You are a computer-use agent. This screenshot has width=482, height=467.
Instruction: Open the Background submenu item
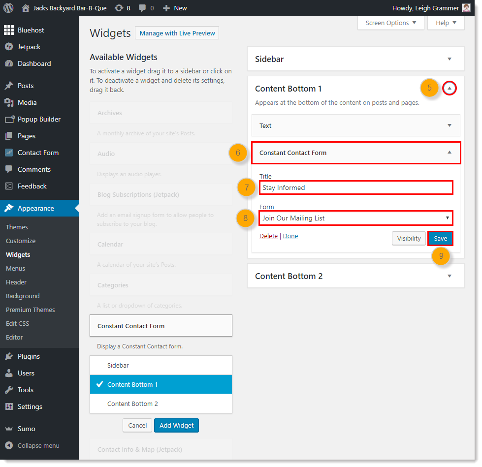pyautogui.click(x=23, y=296)
